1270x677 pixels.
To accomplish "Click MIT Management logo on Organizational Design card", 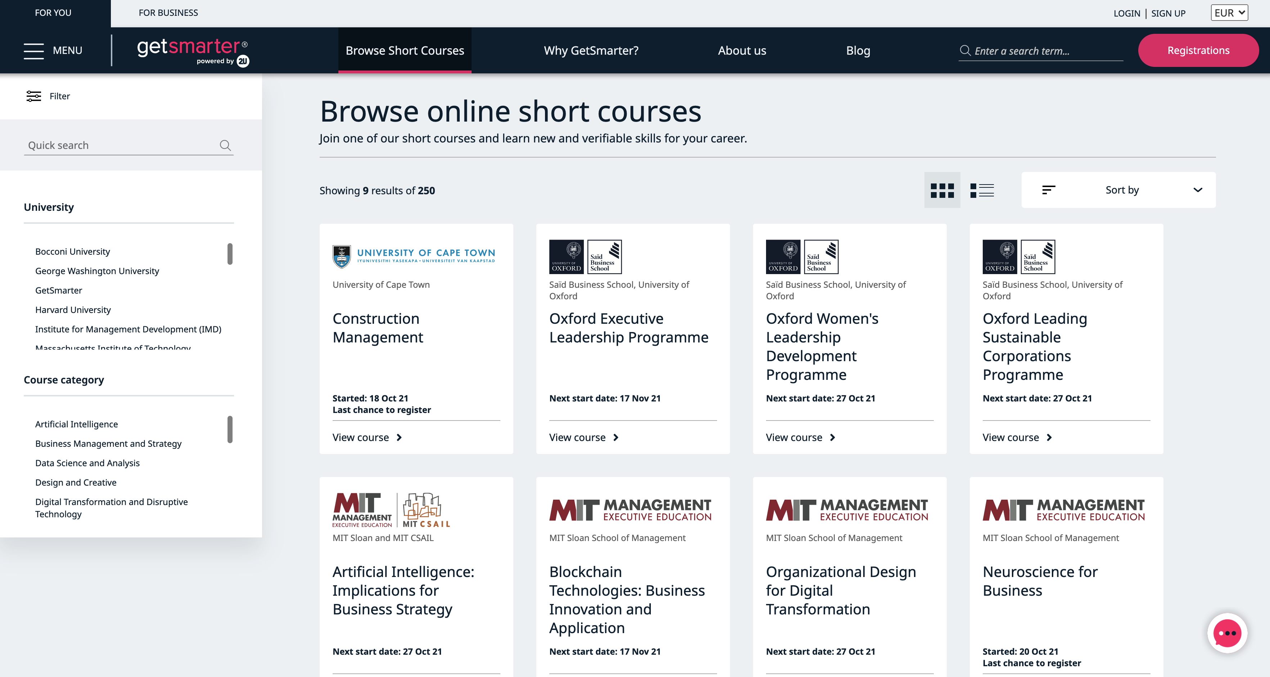I will pos(847,510).
